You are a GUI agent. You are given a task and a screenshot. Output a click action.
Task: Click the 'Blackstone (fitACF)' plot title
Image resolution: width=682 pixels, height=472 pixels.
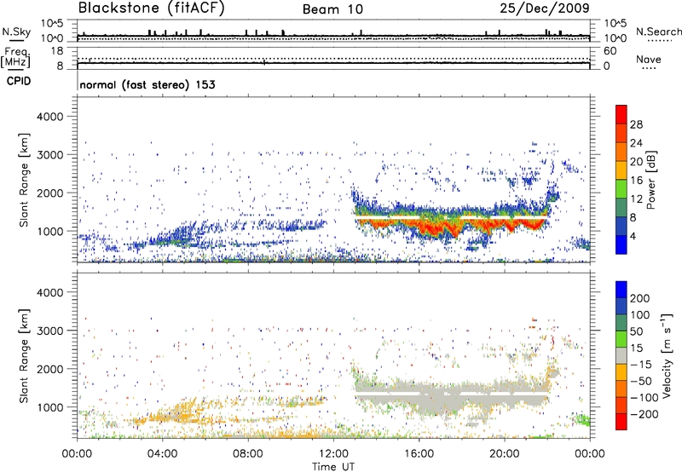tap(152, 8)
